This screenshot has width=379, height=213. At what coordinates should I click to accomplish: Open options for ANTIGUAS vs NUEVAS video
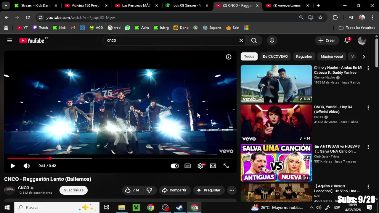pyautogui.click(x=368, y=147)
